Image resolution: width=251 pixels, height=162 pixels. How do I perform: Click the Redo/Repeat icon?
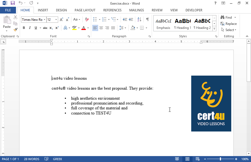pyautogui.click(x=31, y=3)
